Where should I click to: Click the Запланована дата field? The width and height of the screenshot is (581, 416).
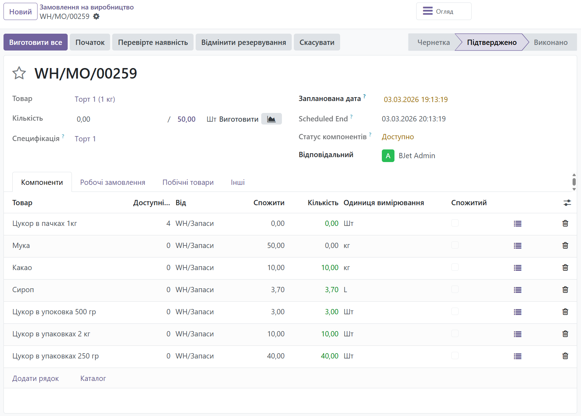point(416,100)
